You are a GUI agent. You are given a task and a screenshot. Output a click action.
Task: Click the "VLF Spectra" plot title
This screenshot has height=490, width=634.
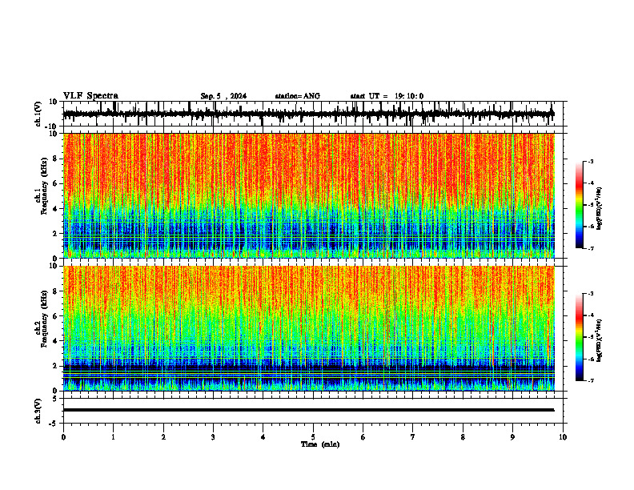click(91, 96)
